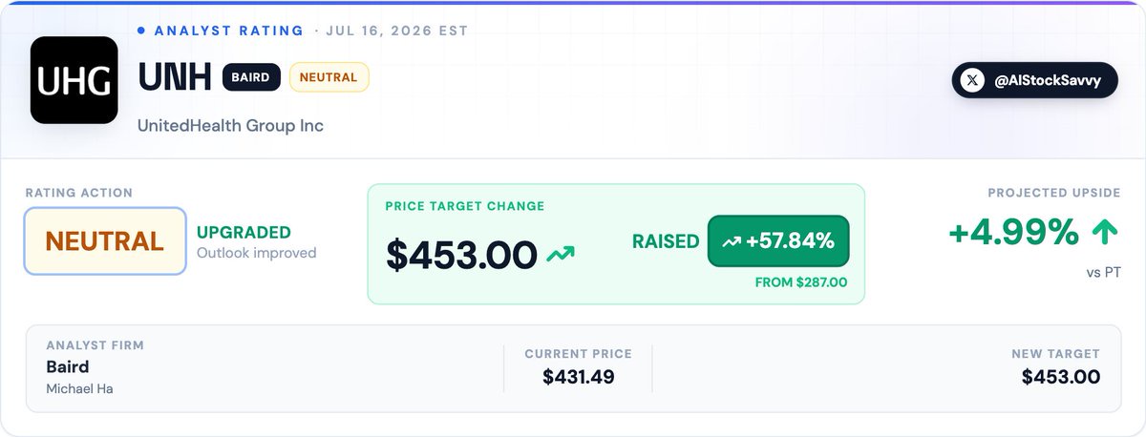
Task: Click the trend arrow inside +57.84% badge
Action: click(732, 242)
